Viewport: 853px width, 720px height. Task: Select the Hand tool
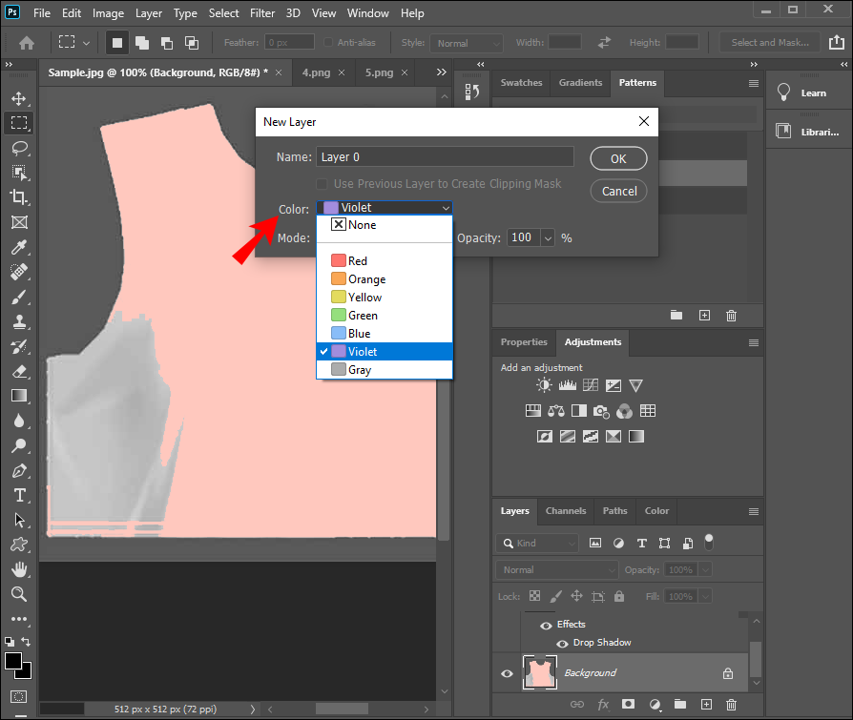click(x=19, y=569)
